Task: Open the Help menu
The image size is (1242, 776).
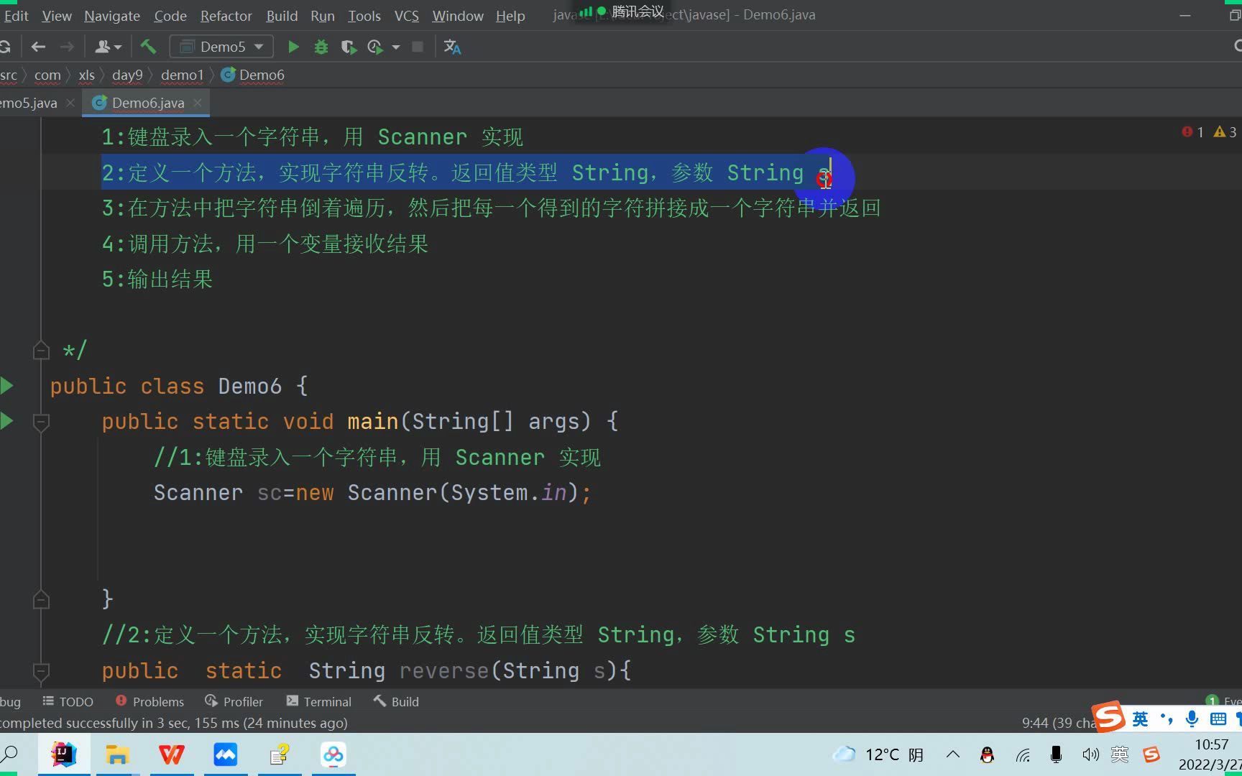Action: tap(510, 16)
